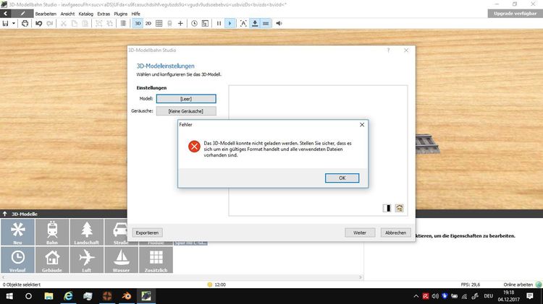Click the house preview icon in the dialog
This screenshot has width=543, height=304.
399,208
